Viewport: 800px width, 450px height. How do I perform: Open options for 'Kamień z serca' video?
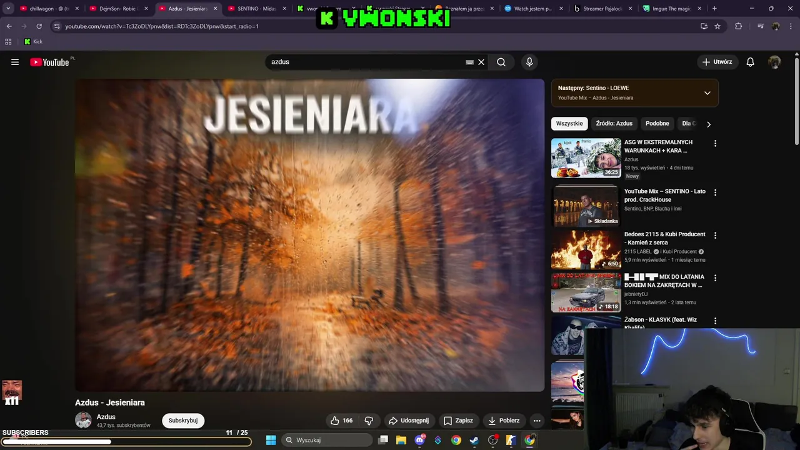click(x=715, y=236)
